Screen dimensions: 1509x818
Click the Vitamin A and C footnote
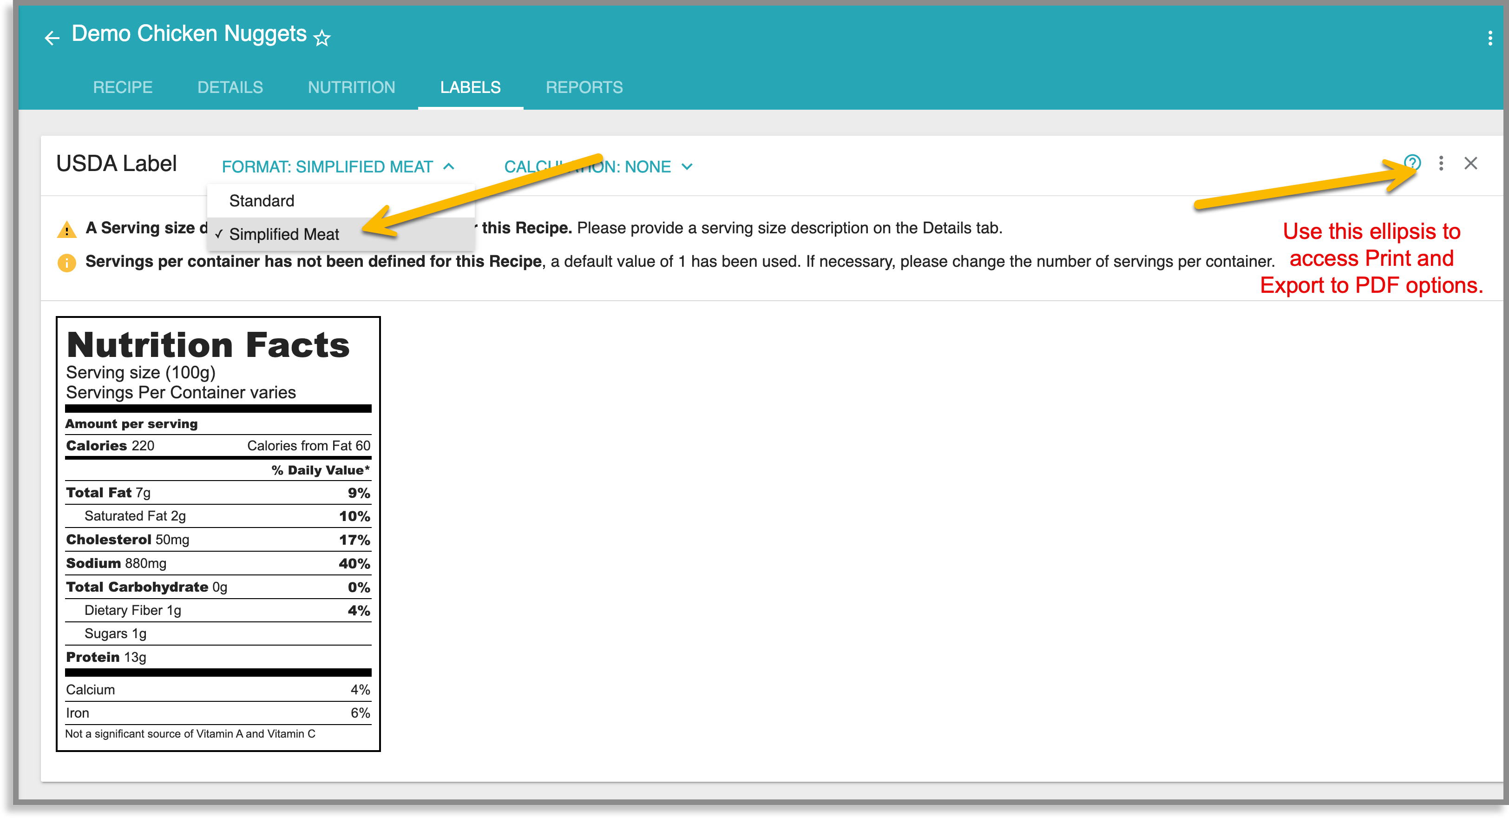pyautogui.click(x=190, y=734)
